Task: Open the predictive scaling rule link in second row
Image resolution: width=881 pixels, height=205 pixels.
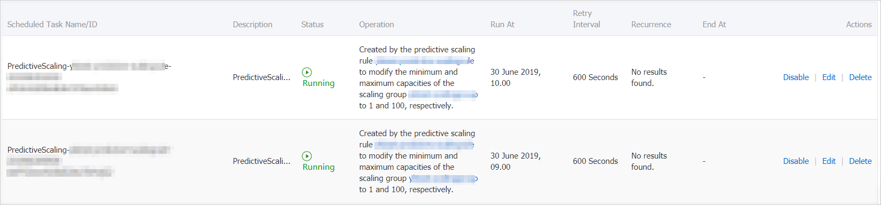Action: [x=424, y=145]
